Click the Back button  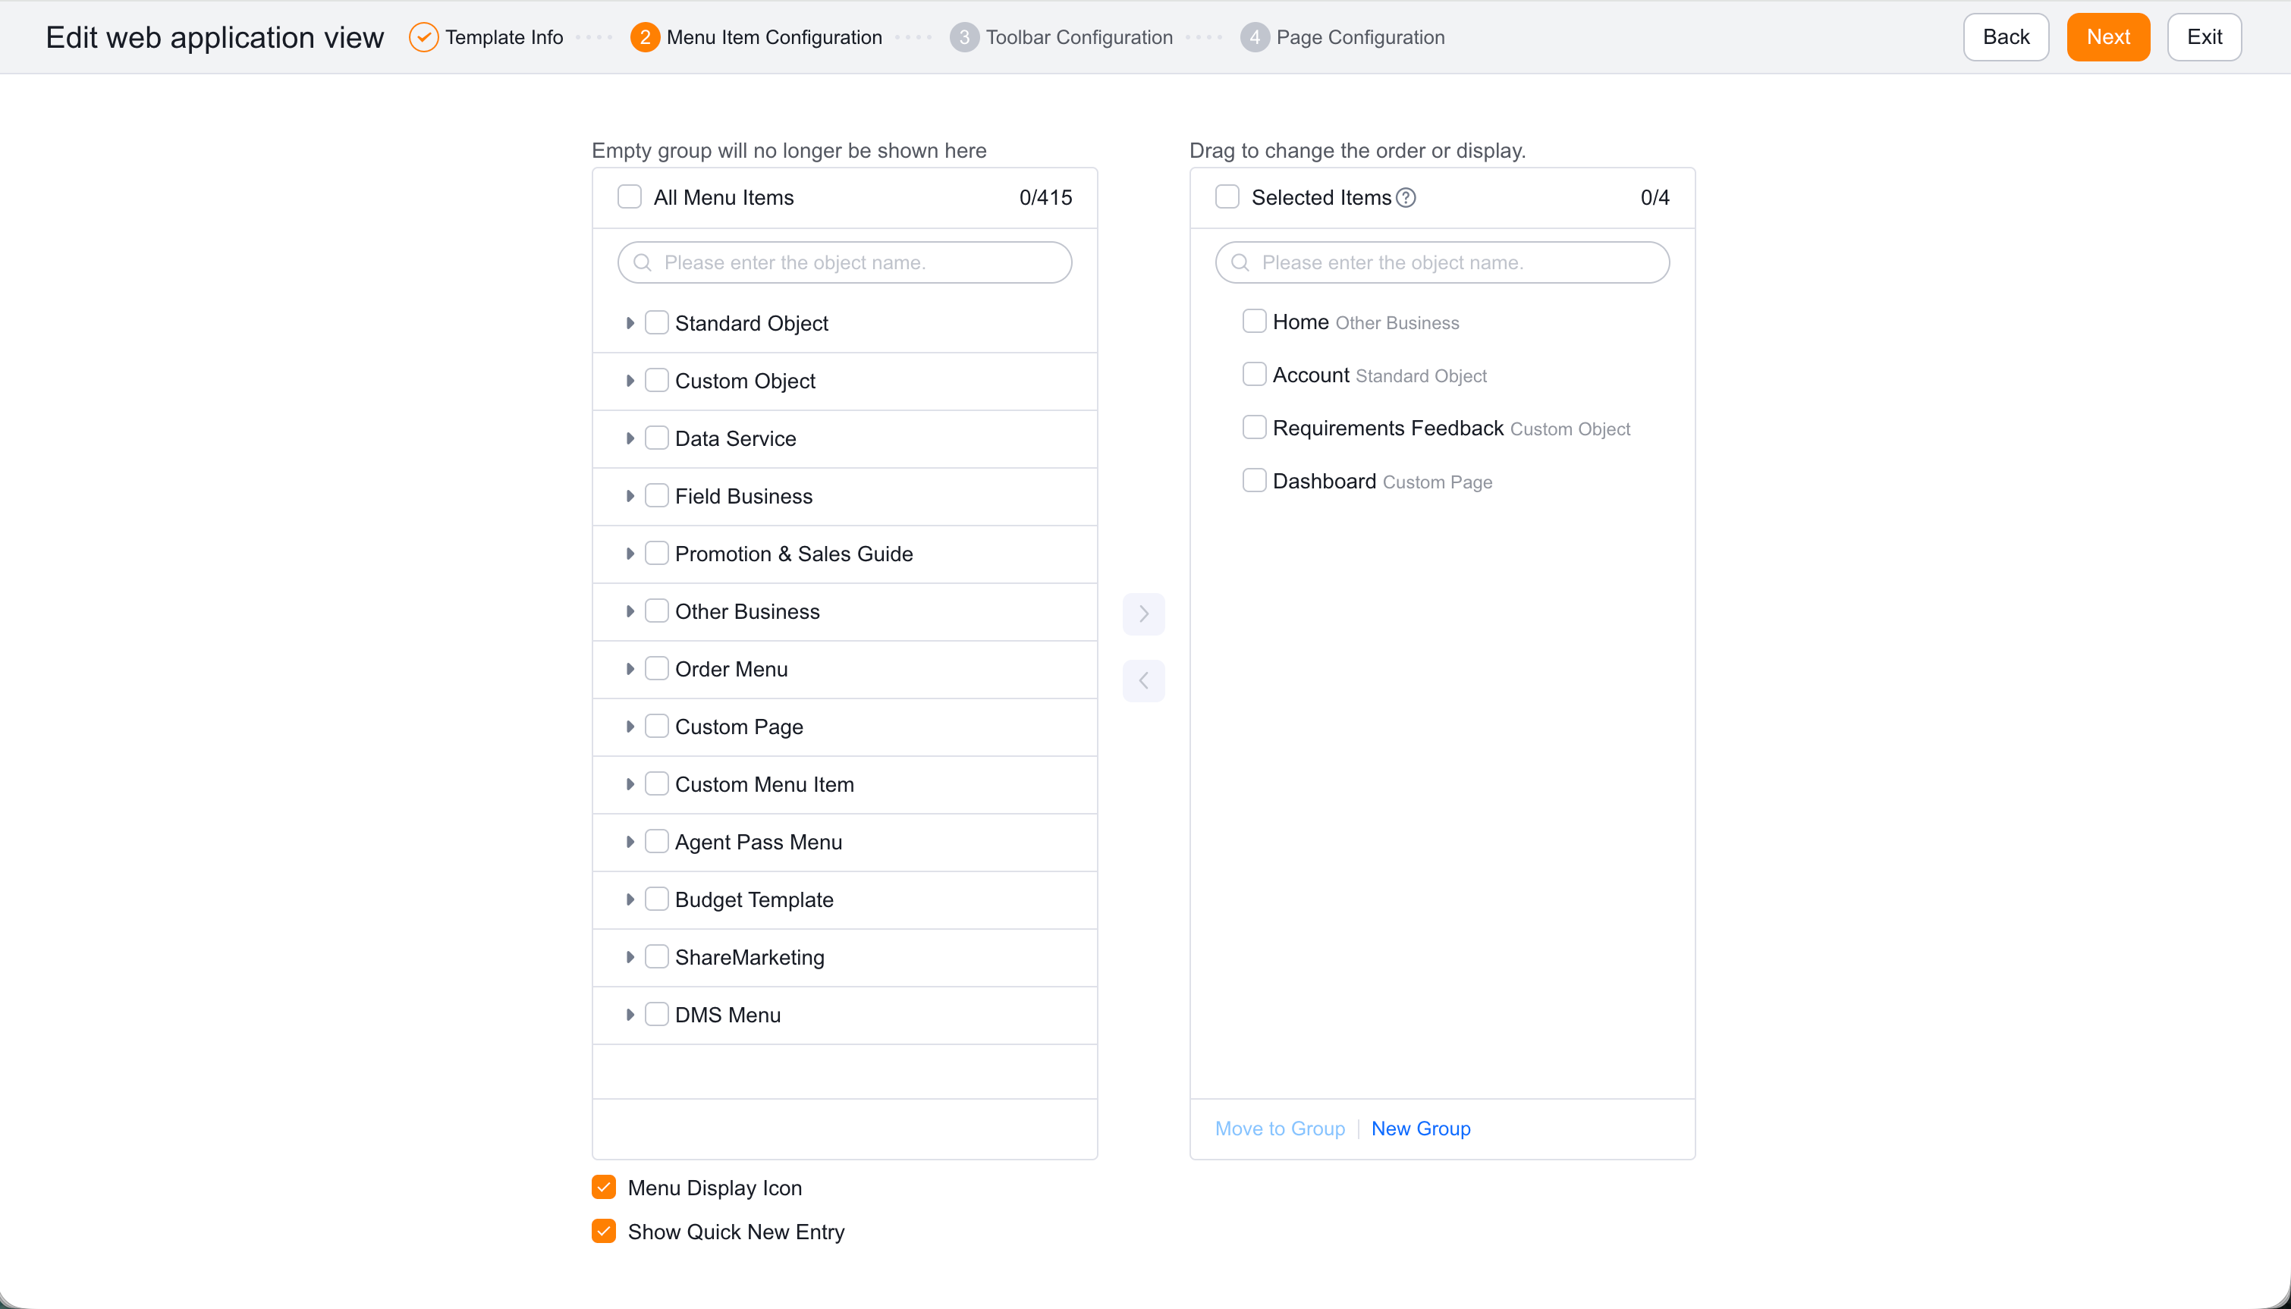(2006, 37)
